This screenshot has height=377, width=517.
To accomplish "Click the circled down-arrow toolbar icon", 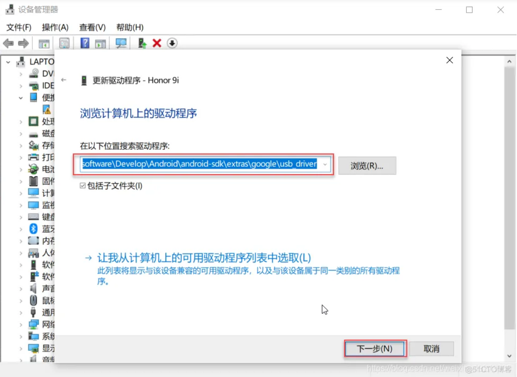I will tap(172, 43).
